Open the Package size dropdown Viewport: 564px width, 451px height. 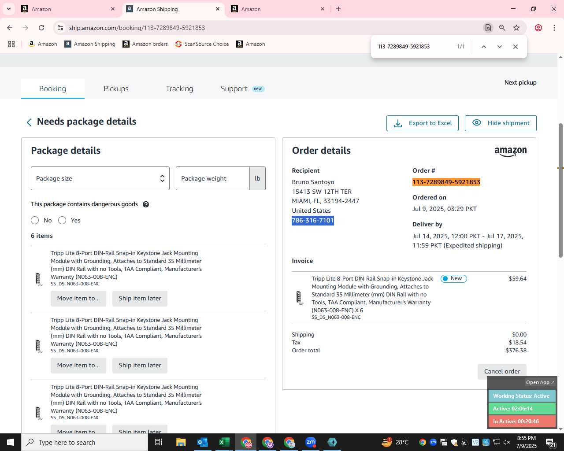[x=100, y=178]
